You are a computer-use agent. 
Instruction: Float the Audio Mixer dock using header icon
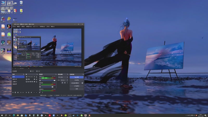[56, 74]
